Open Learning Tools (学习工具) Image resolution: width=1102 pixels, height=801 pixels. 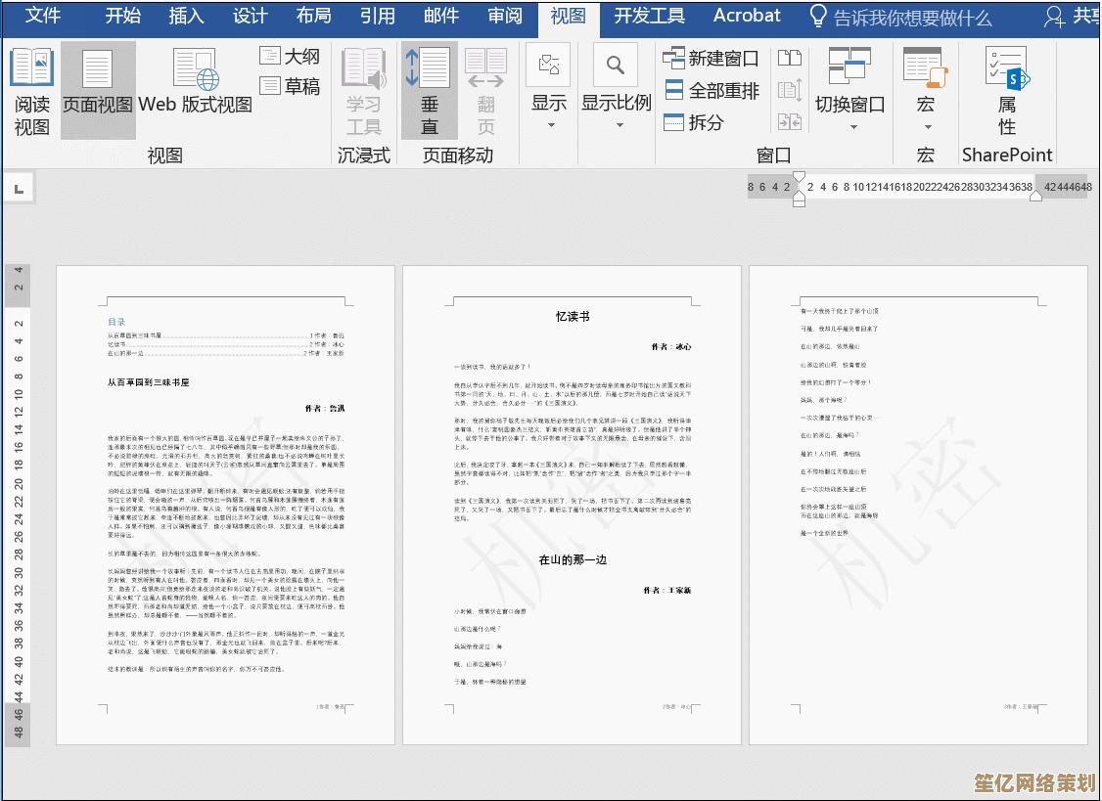[363, 91]
